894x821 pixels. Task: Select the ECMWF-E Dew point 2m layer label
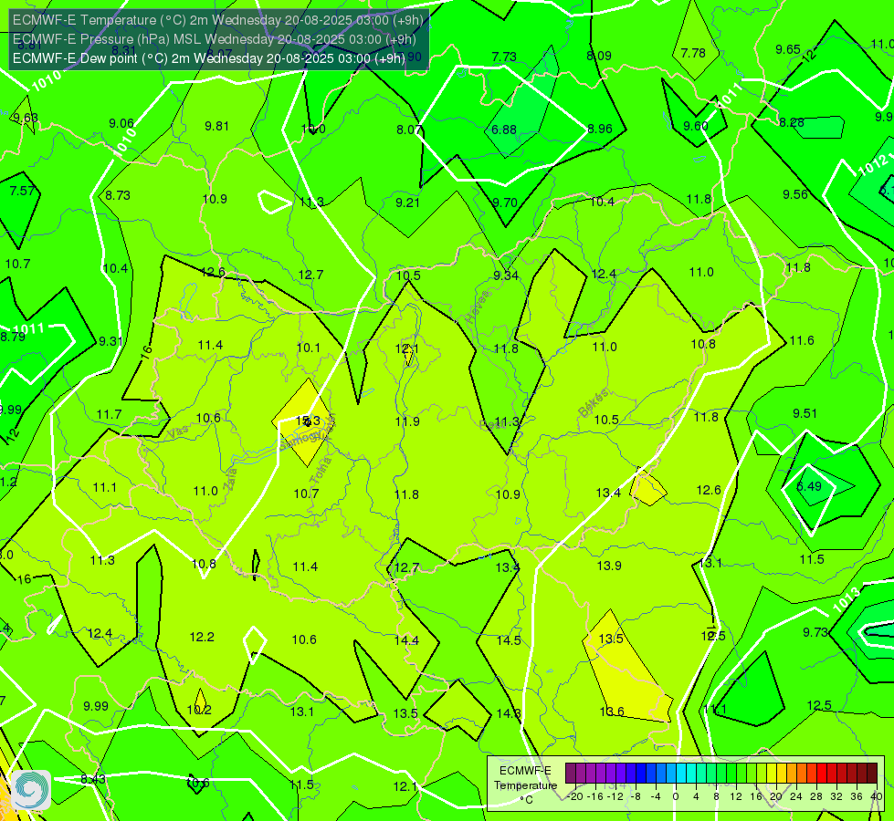[x=209, y=58]
